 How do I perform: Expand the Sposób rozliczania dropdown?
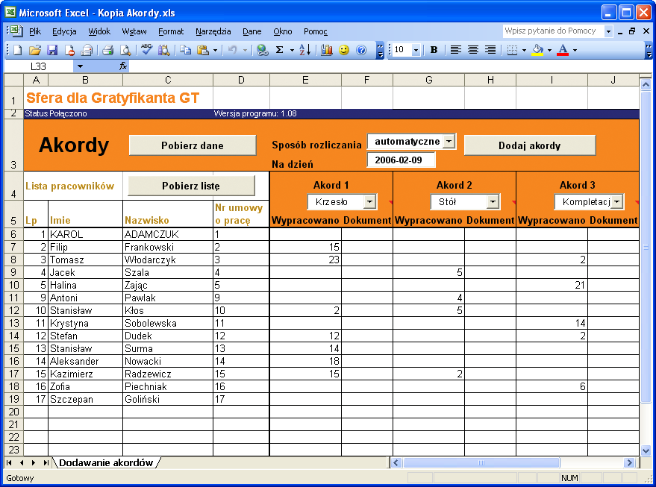[x=448, y=142]
